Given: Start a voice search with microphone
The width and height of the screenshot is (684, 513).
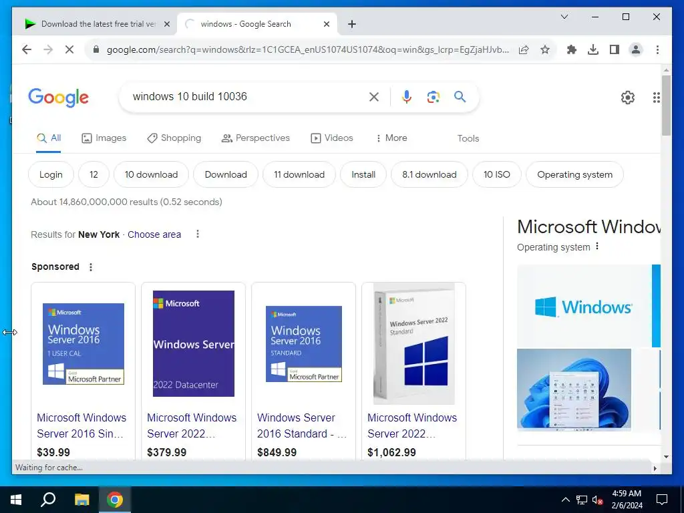Looking at the screenshot, I should 407,97.
